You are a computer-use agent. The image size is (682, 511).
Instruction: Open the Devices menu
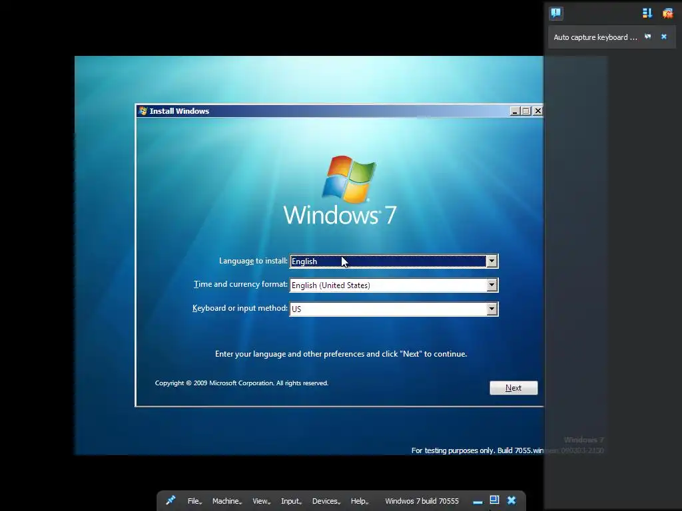(326, 501)
